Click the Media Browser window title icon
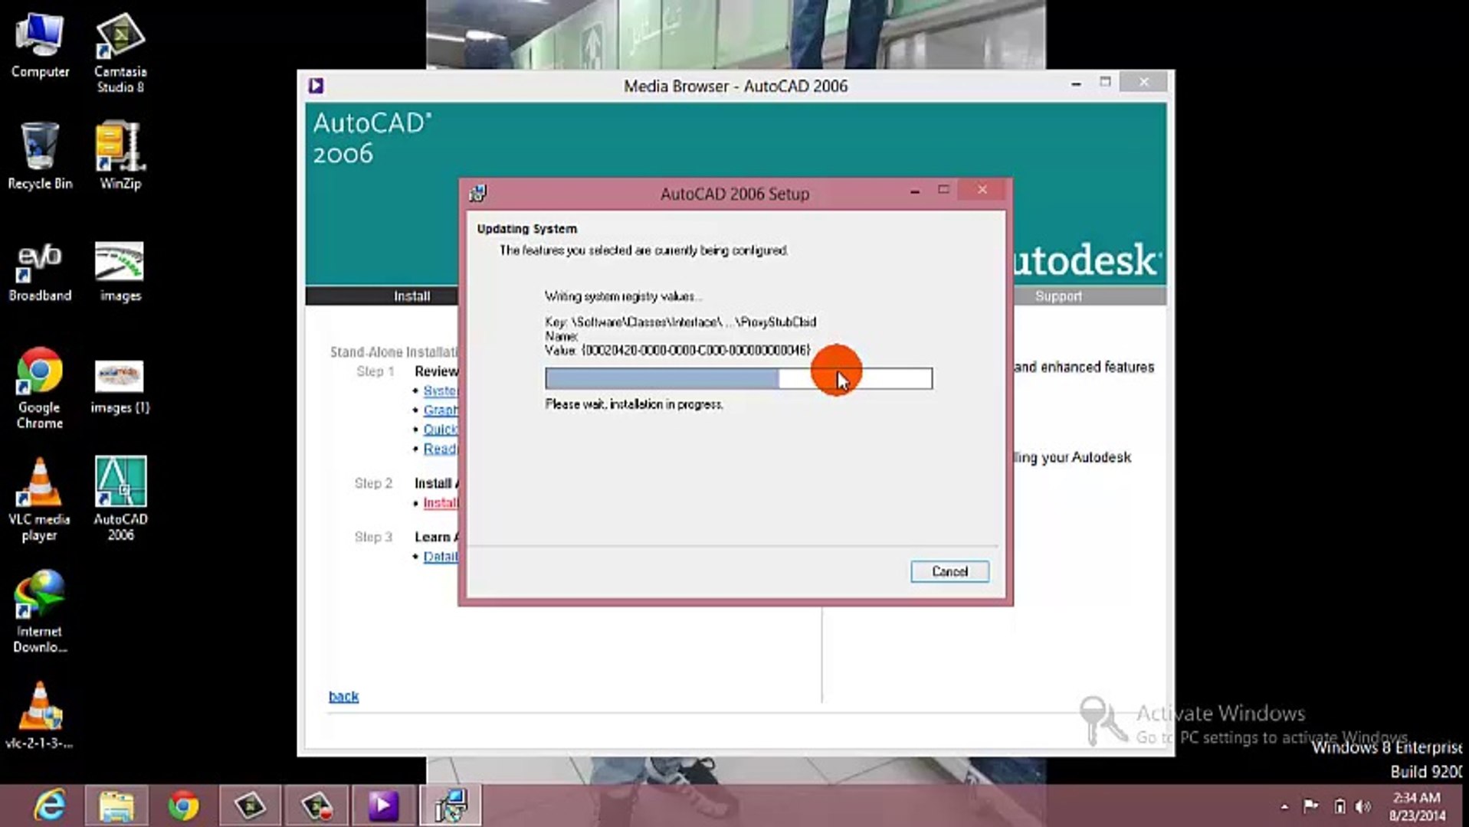This screenshot has height=827, width=1469. point(316,86)
